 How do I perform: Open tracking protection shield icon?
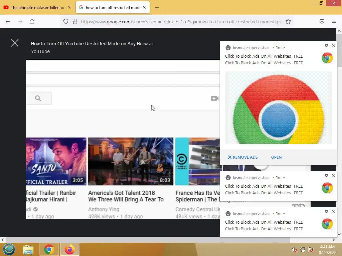click(x=66, y=21)
